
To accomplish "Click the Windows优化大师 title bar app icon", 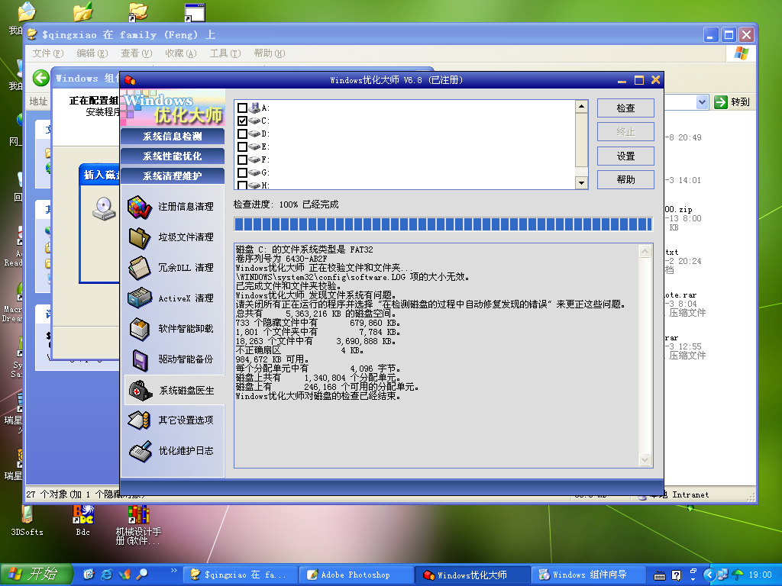I will tap(130, 79).
